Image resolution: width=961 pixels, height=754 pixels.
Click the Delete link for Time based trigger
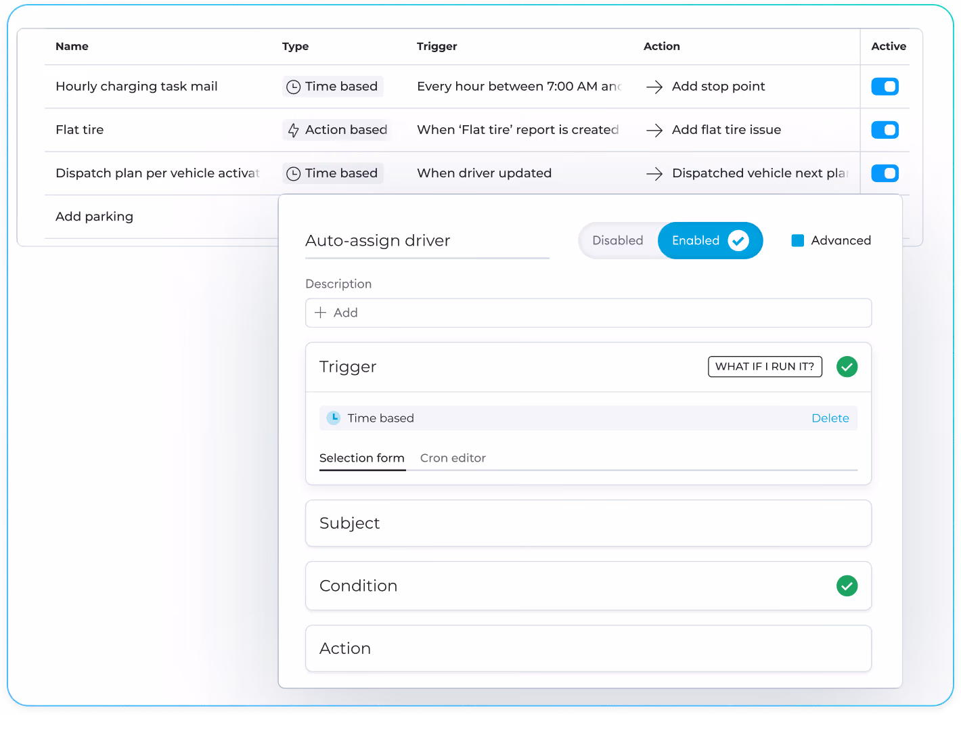[x=830, y=418]
